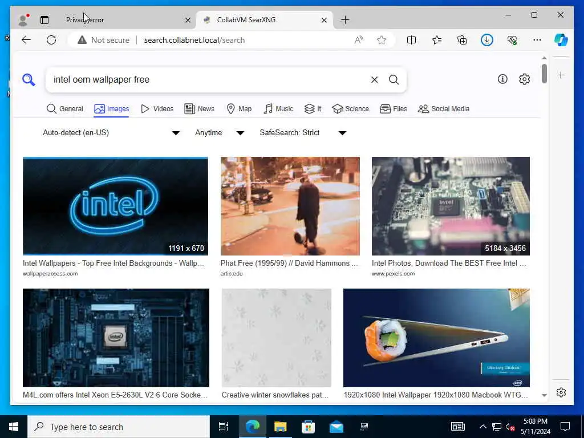Open Intel Wallpapers - Top Free title link

click(x=113, y=263)
